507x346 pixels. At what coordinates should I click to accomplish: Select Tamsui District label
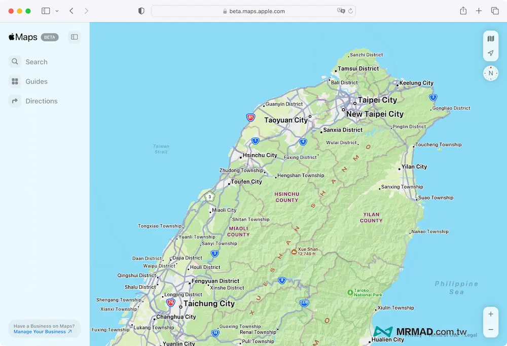coord(358,68)
